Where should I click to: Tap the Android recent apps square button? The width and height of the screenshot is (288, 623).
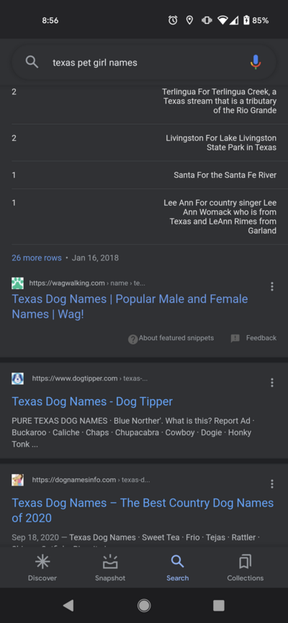point(219,605)
